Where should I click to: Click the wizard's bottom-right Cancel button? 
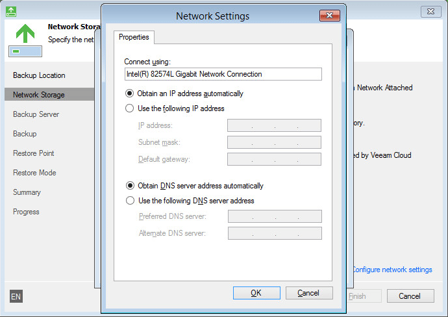tap(410, 296)
